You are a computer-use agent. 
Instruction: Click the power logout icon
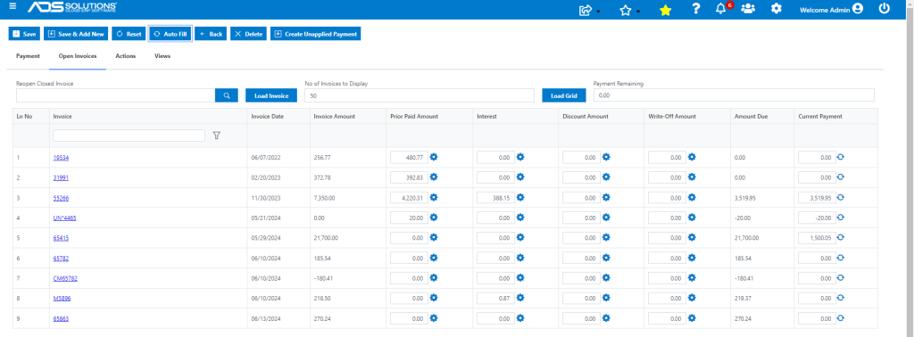click(x=885, y=9)
